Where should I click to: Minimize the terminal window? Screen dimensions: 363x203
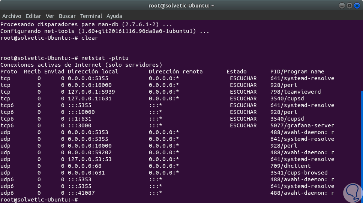click(x=342, y=6)
